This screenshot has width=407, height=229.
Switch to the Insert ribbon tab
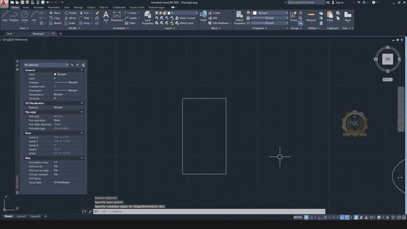pos(26,7)
